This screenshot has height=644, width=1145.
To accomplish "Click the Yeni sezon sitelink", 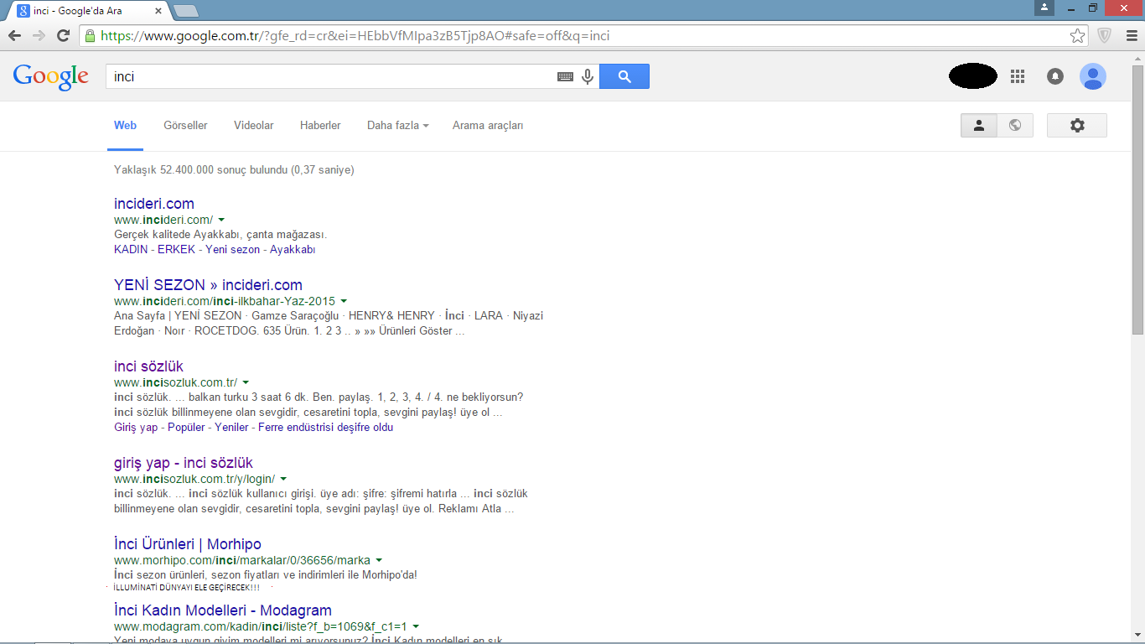I will point(232,250).
